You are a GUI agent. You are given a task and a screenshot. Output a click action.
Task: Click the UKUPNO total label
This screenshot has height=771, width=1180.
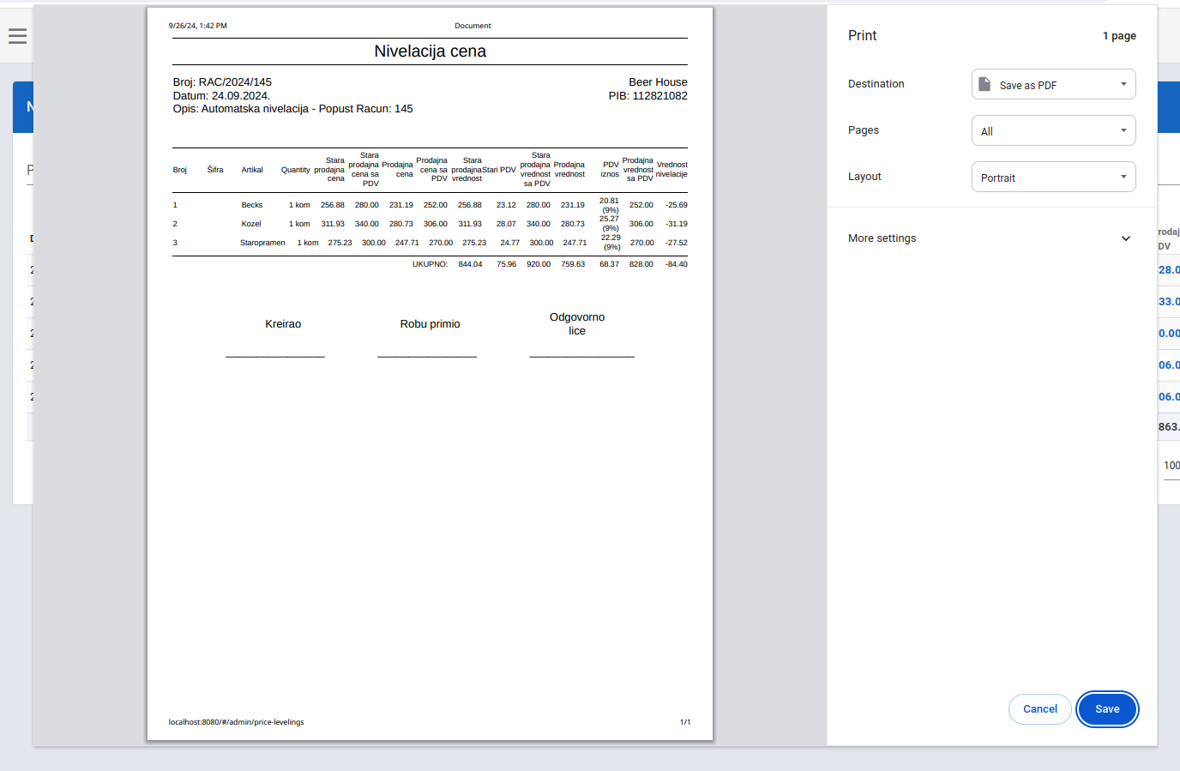430,264
